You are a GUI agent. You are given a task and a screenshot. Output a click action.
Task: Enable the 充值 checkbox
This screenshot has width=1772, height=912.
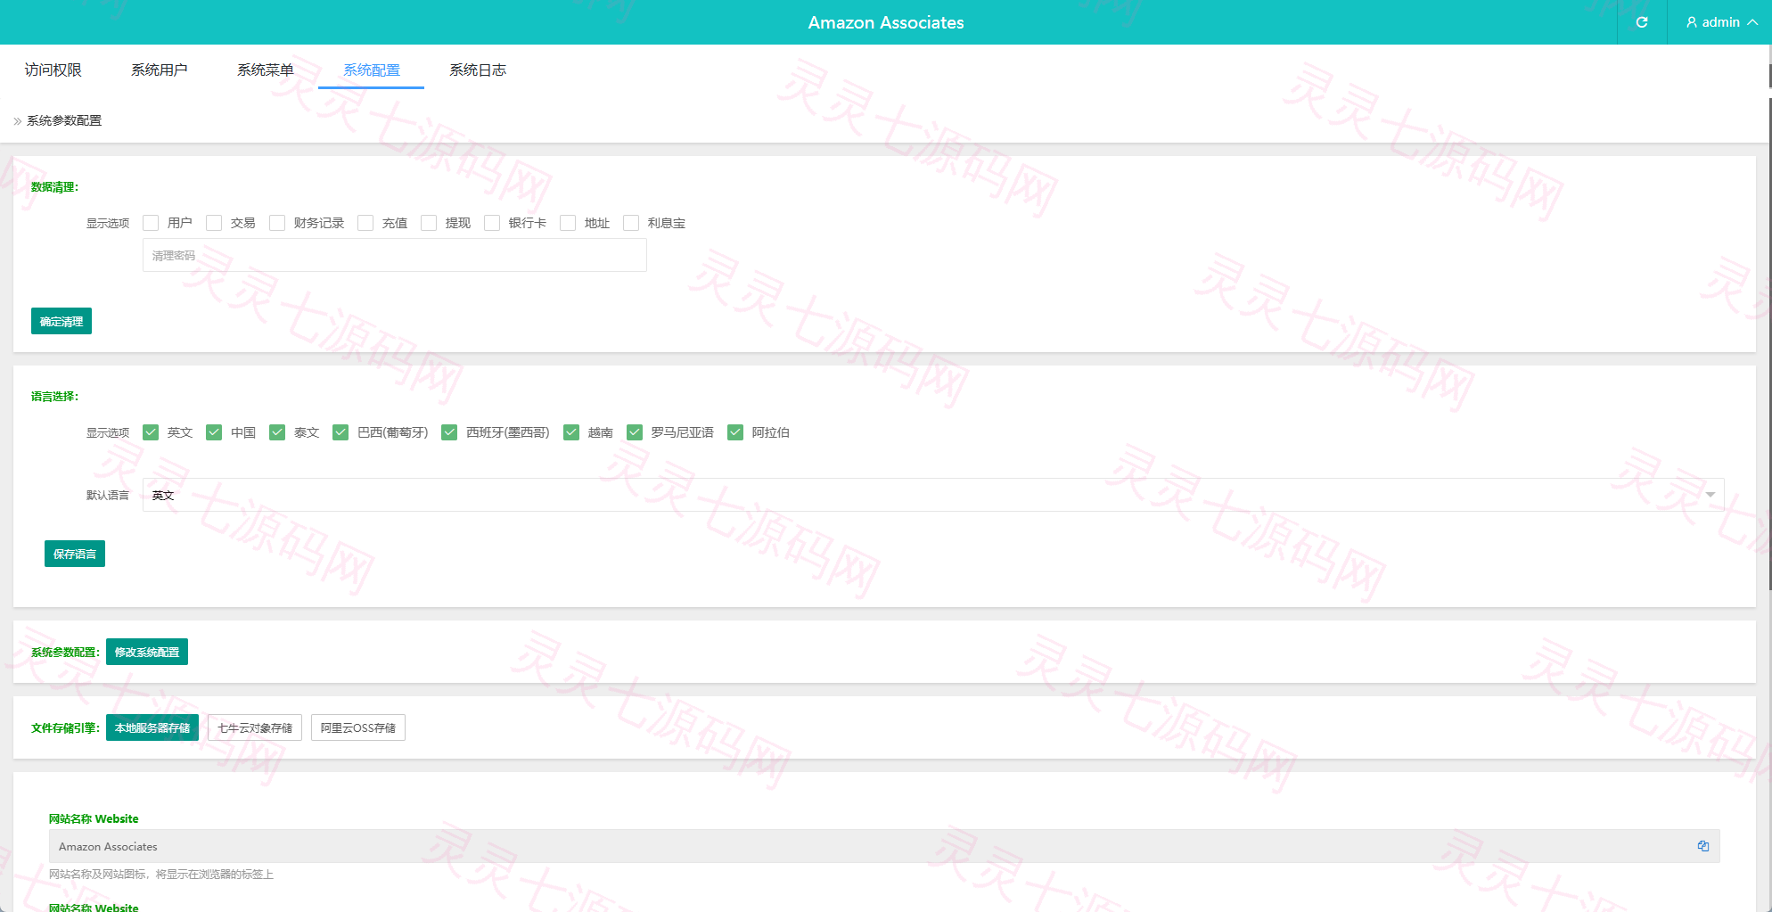pyautogui.click(x=365, y=223)
